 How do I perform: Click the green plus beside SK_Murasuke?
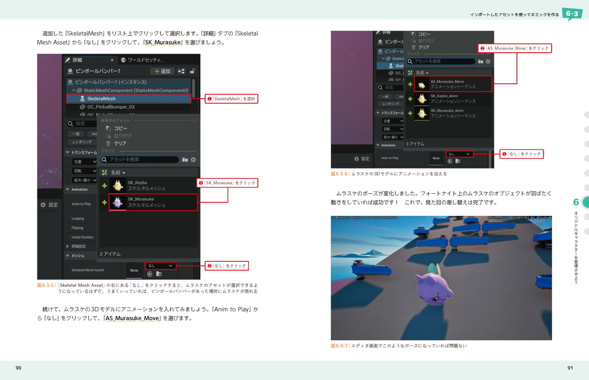[x=105, y=202]
